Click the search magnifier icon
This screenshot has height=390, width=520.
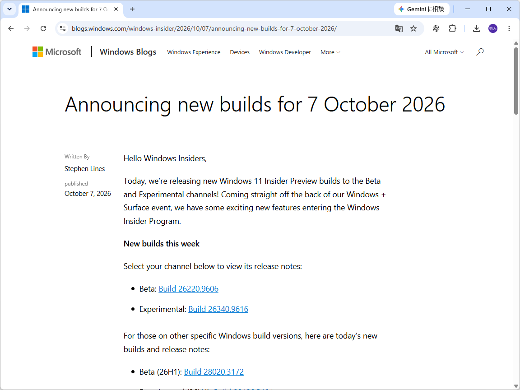(480, 52)
